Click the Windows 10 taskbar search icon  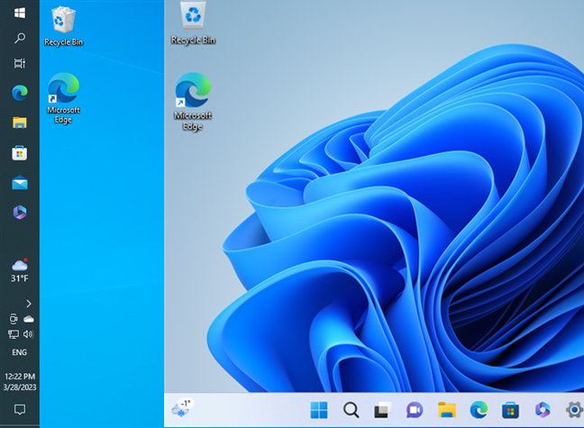click(20, 38)
